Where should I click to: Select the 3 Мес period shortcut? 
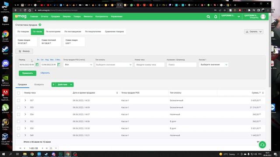click(58, 60)
